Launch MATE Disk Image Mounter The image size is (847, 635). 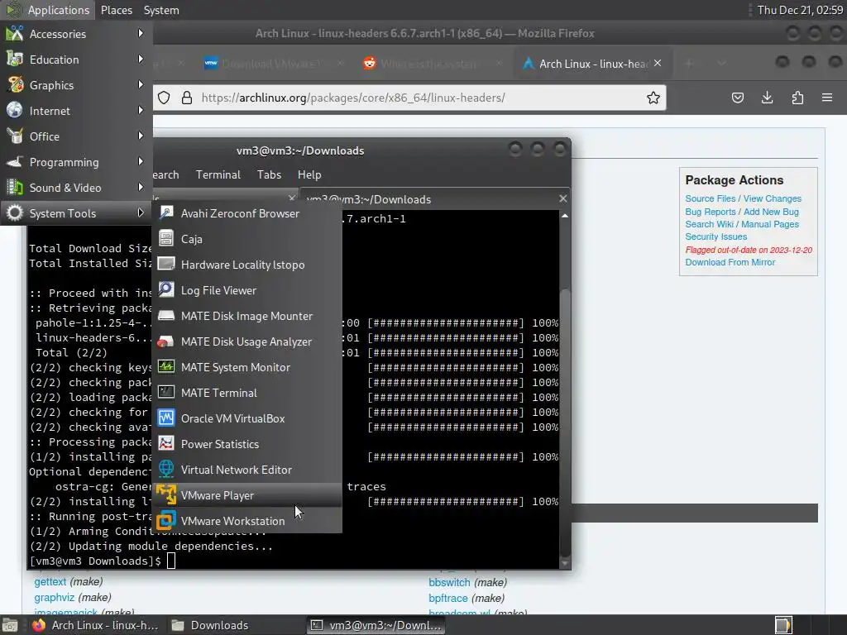coord(246,316)
